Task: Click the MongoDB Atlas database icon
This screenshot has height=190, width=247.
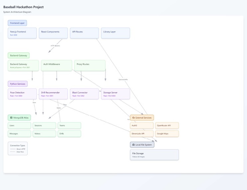Action: tap(11, 118)
